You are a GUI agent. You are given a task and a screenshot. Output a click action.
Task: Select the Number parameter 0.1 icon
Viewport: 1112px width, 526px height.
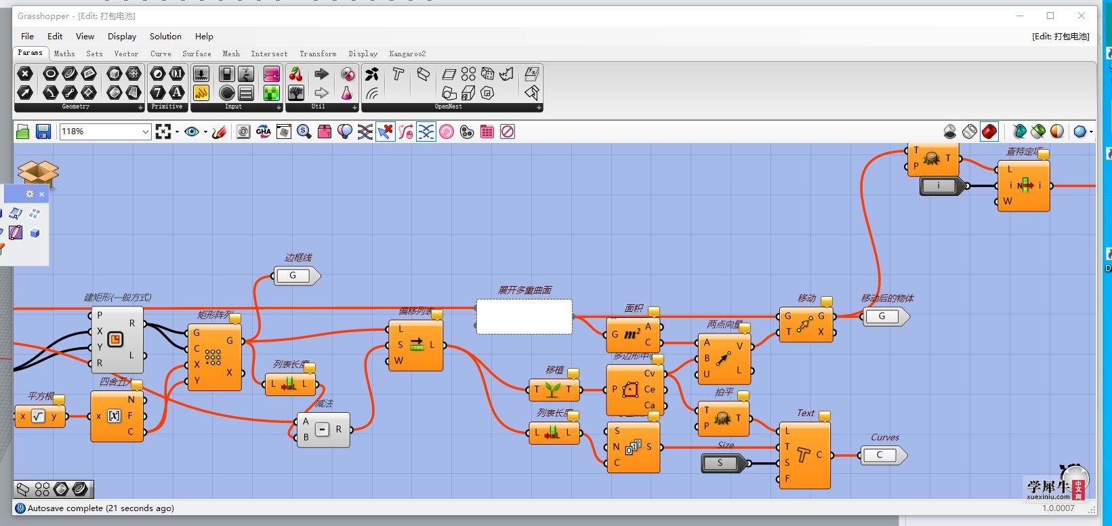pyautogui.click(x=177, y=74)
